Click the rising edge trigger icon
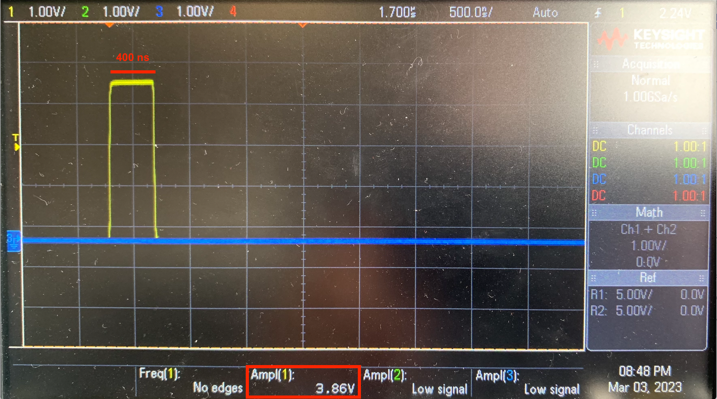The height and width of the screenshot is (399, 717). [x=598, y=13]
